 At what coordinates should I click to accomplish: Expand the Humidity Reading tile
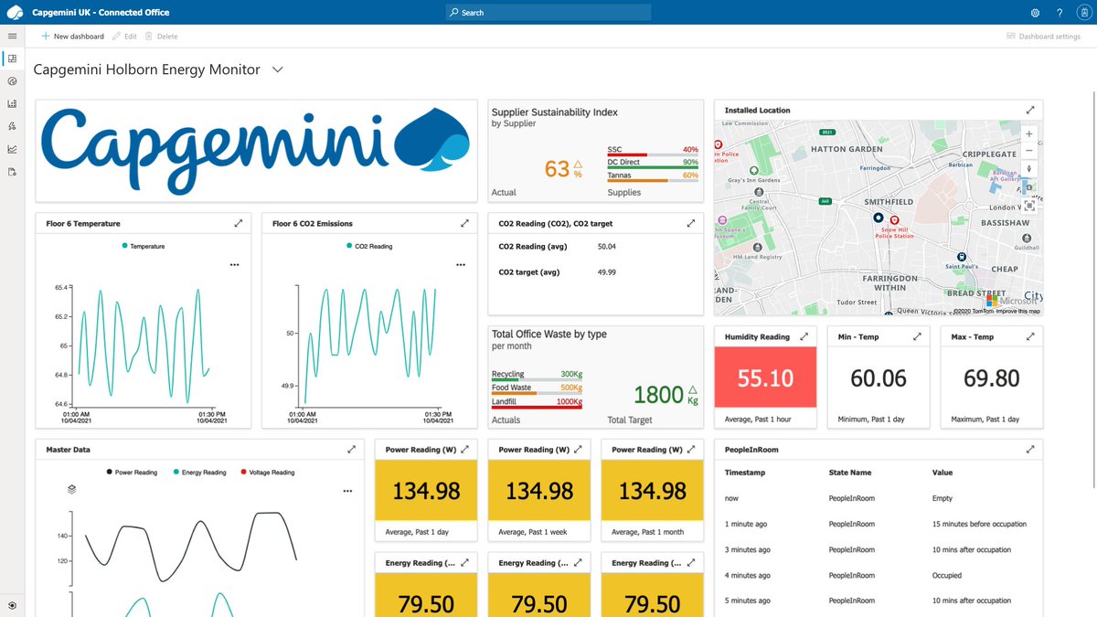tap(804, 336)
